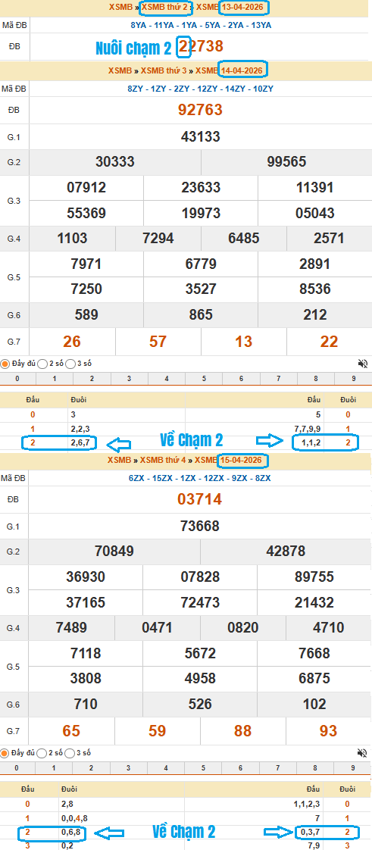This screenshot has height=850, width=372.
Task: Open the 'XSMB 13-04-2026' date link
Action: pyautogui.click(x=230, y=8)
